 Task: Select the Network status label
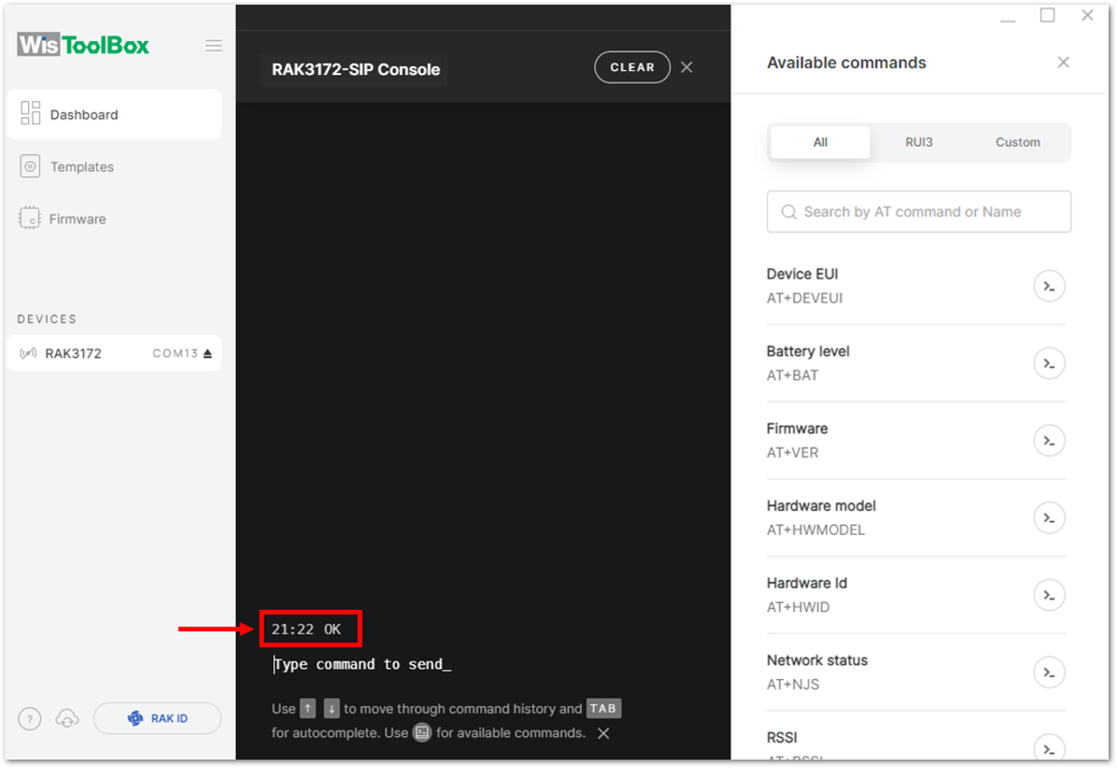click(817, 660)
